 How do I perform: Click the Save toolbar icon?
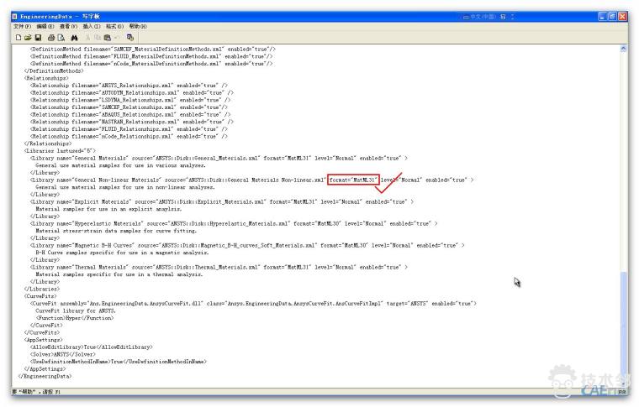point(37,38)
